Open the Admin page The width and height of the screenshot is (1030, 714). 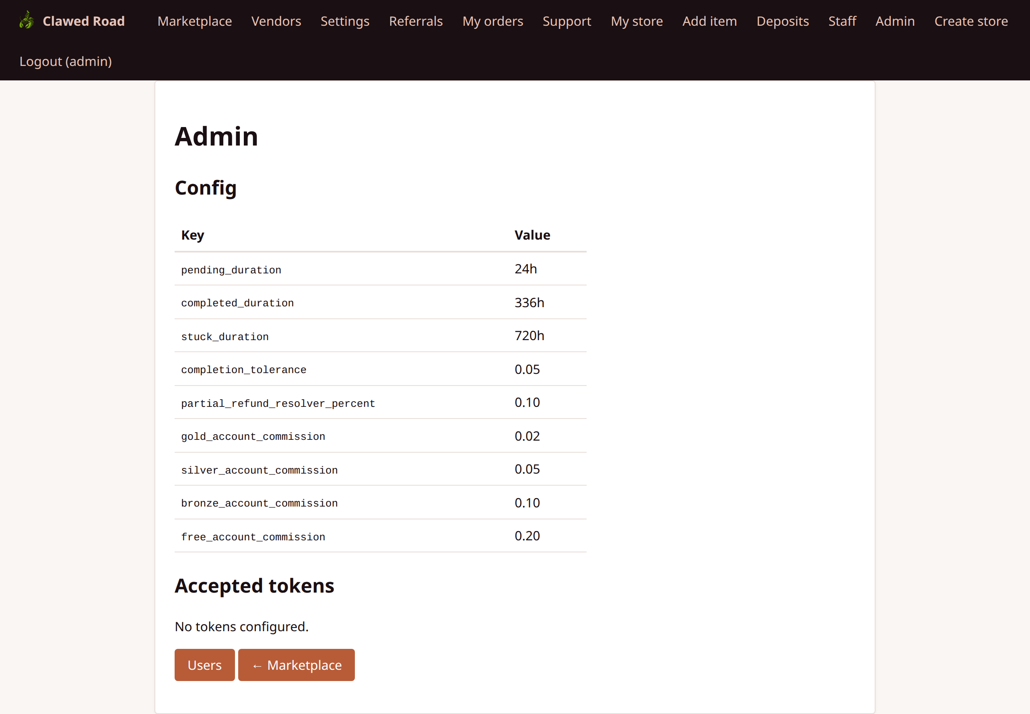894,21
